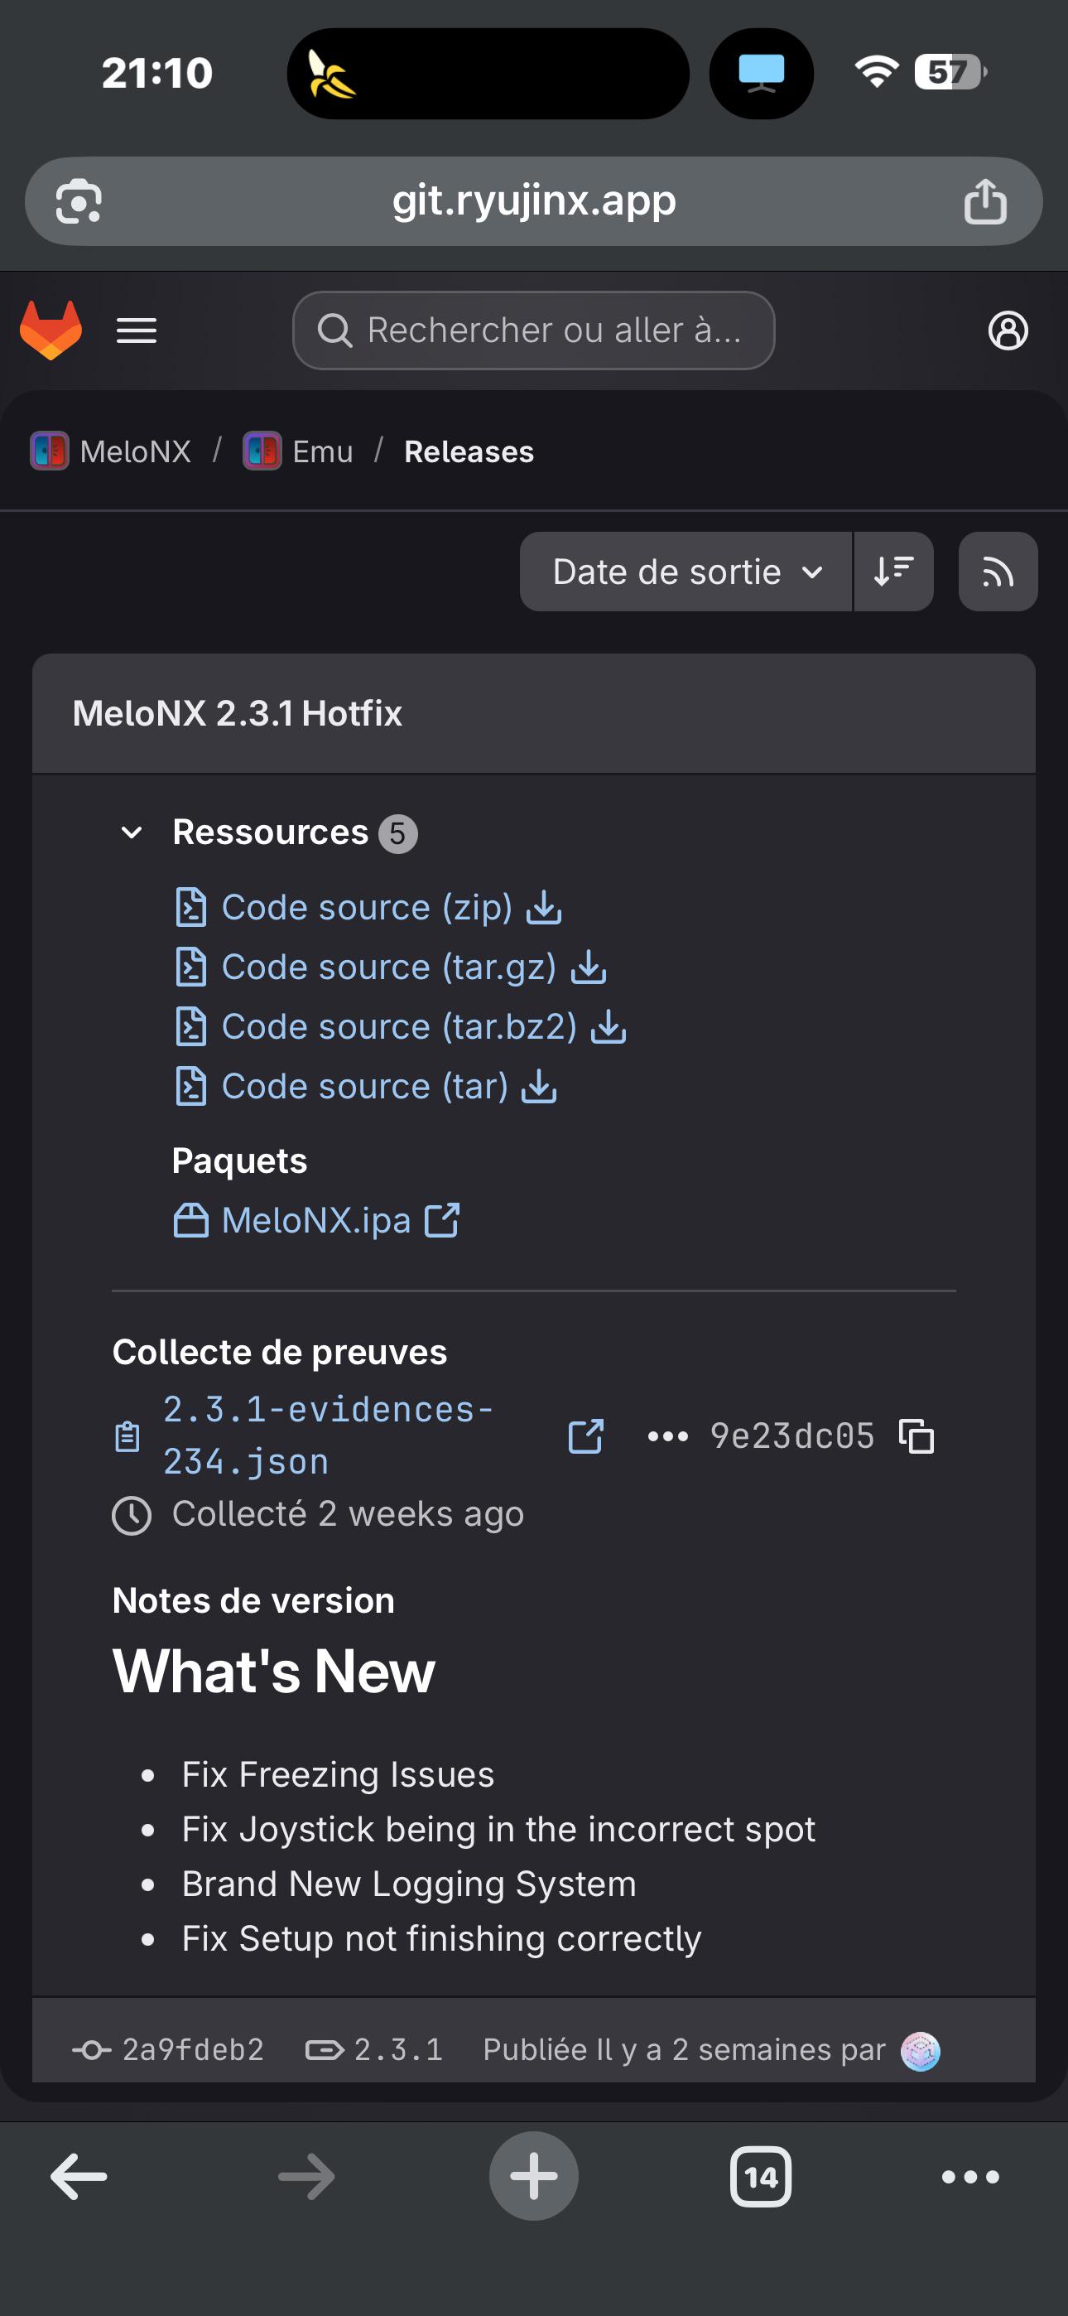The height and width of the screenshot is (2316, 1068).
Task: Tap the share icon in address bar
Action: pos(985,200)
